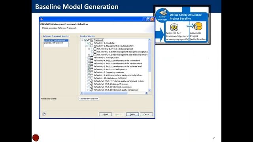
Task: Select the Ref Framework label in tree
Action: pos(97,40)
